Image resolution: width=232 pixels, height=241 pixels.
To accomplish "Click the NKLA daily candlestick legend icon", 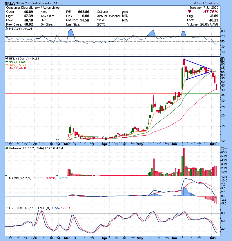I will point(7,58).
